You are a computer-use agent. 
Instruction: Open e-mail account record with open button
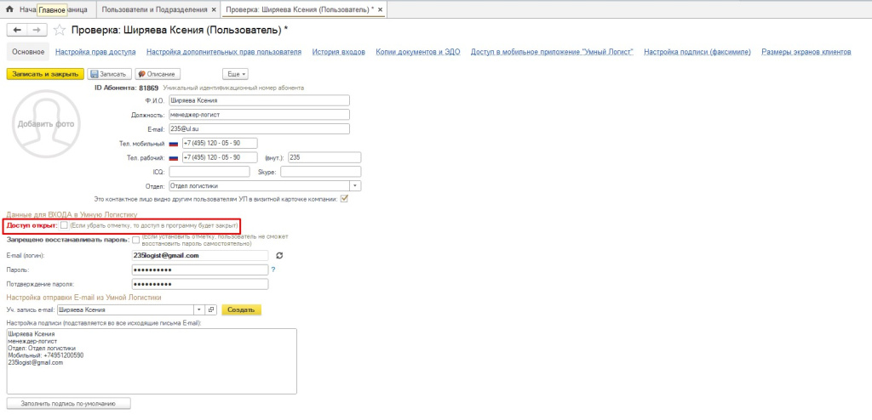(x=211, y=310)
